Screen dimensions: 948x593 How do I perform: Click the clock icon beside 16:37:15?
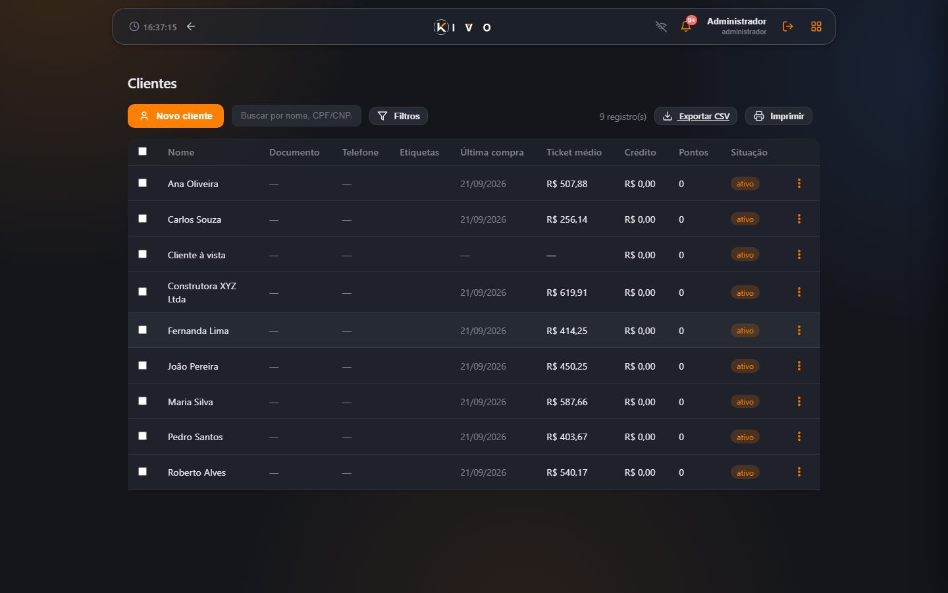pos(134,26)
